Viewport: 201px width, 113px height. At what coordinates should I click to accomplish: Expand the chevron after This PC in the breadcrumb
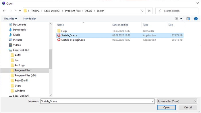(x=42, y=11)
